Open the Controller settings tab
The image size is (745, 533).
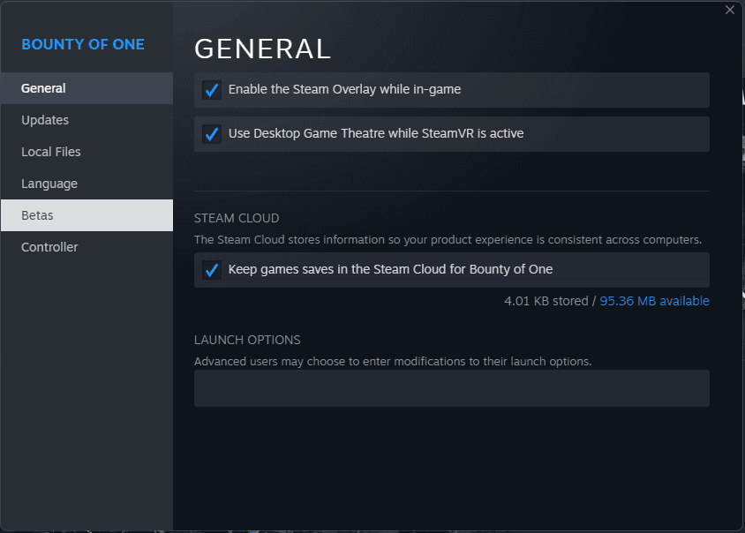(x=87, y=247)
